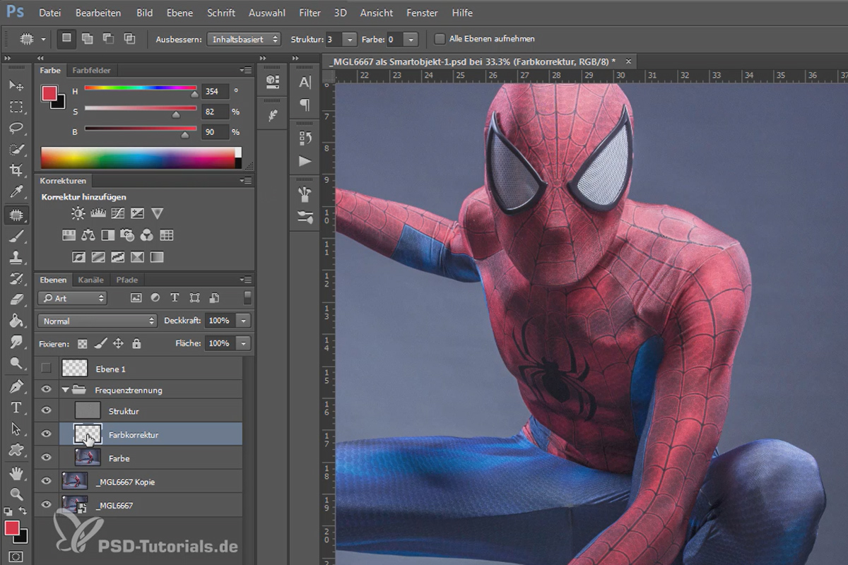
Task: Switch to the Kanäle tab
Action: [x=91, y=280]
